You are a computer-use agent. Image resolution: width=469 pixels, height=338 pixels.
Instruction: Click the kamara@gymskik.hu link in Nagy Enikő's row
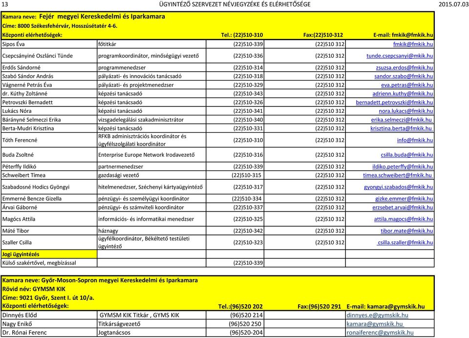375,324
